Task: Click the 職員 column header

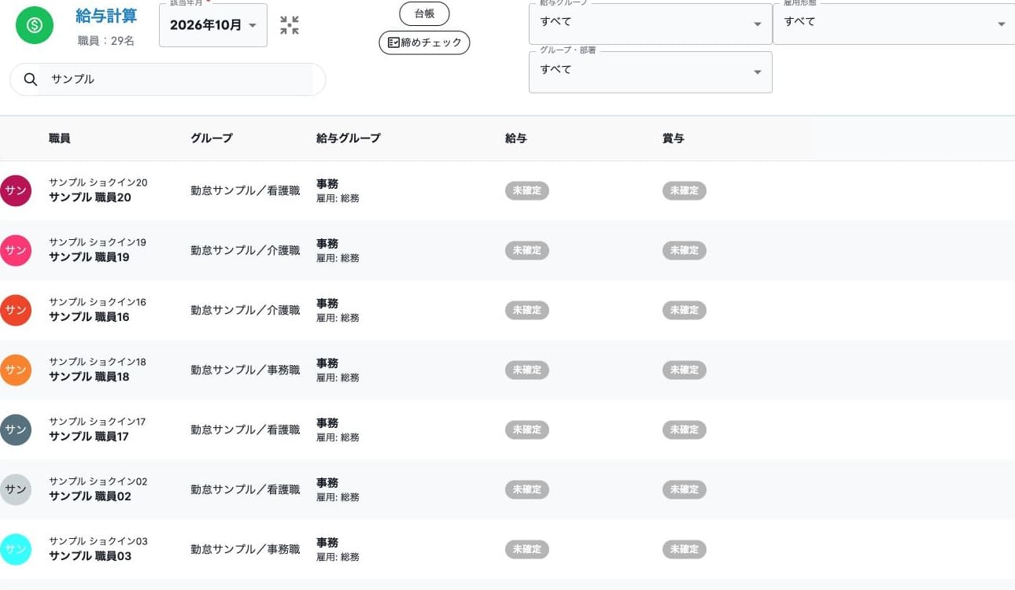Action: pos(60,138)
